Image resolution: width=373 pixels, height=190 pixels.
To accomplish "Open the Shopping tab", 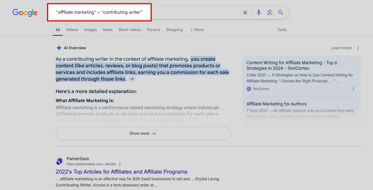I will [x=174, y=30].
